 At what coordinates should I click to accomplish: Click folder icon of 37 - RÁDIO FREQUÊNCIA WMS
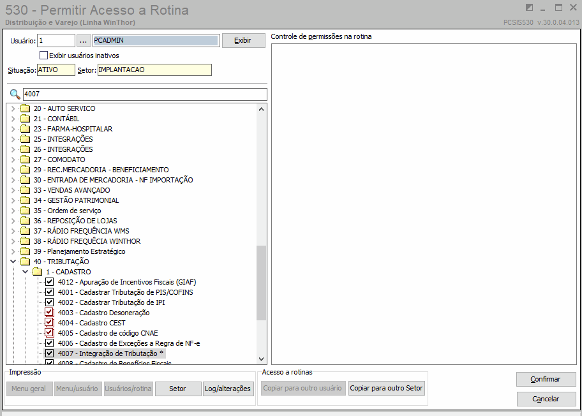(x=26, y=231)
